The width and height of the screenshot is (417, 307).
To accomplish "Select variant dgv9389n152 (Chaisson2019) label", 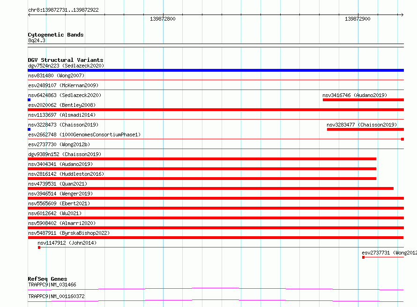I will click(x=65, y=154).
